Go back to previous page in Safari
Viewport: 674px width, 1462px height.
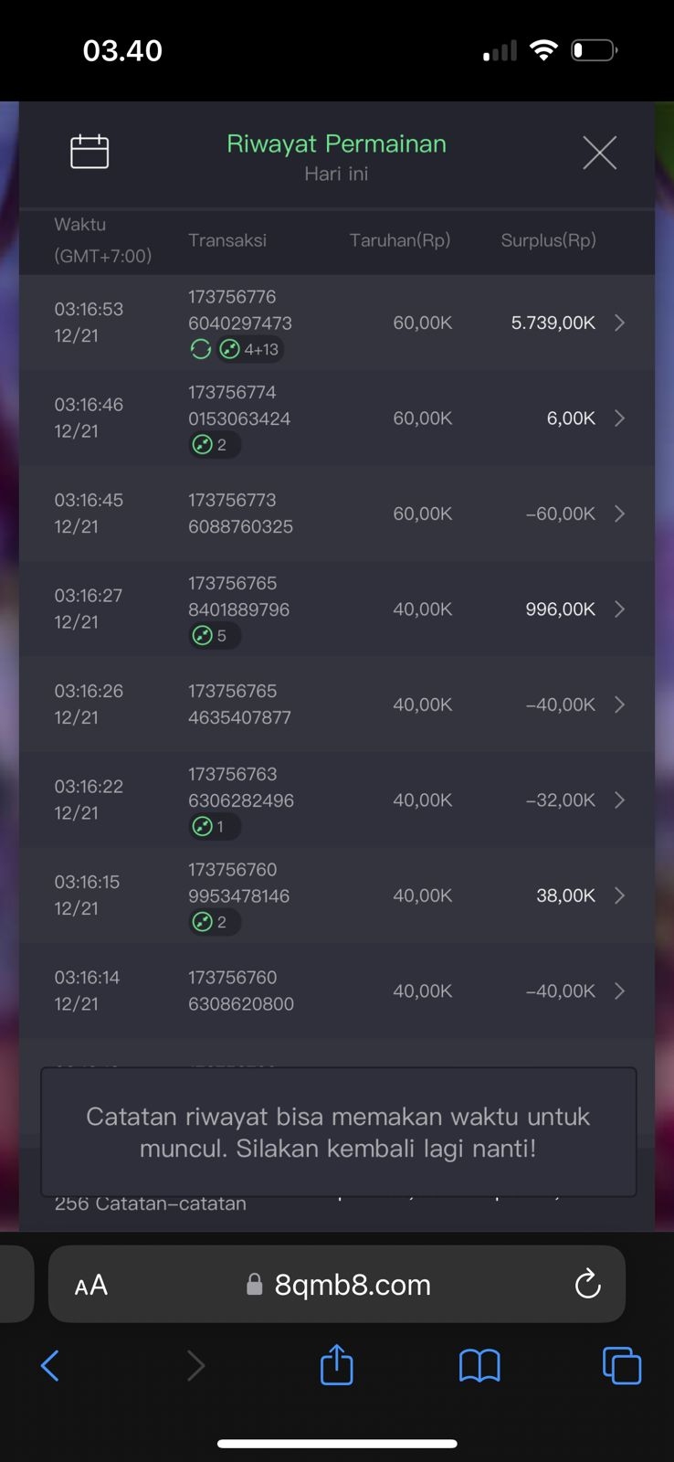(50, 1365)
